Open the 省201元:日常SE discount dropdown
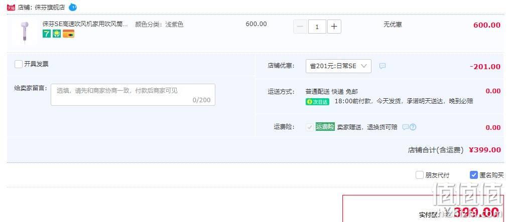The image size is (507, 222). tap(338, 66)
